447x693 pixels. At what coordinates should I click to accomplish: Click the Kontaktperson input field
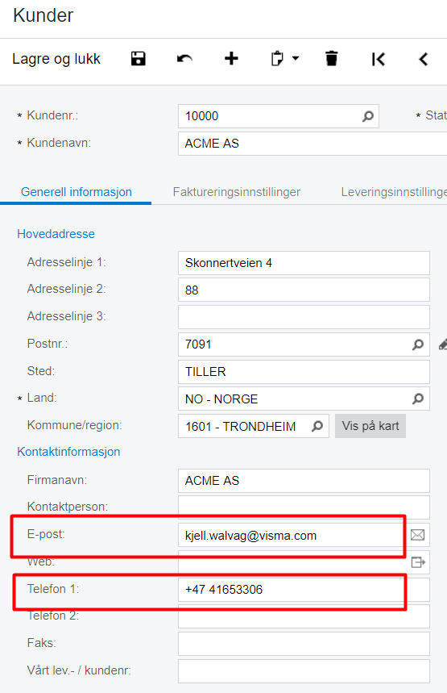click(304, 506)
